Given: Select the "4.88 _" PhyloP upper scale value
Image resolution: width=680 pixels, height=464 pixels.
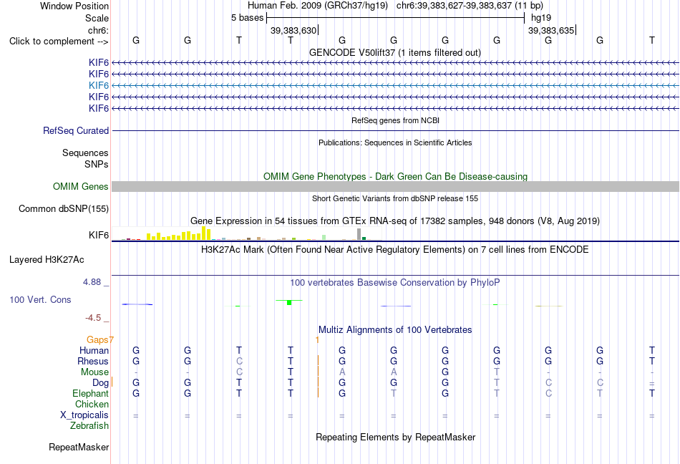Looking at the screenshot, I should pos(96,282).
